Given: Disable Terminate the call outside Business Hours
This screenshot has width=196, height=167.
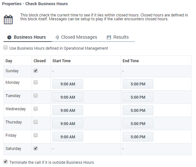Looking at the screenshot, I should pos(5,162).
